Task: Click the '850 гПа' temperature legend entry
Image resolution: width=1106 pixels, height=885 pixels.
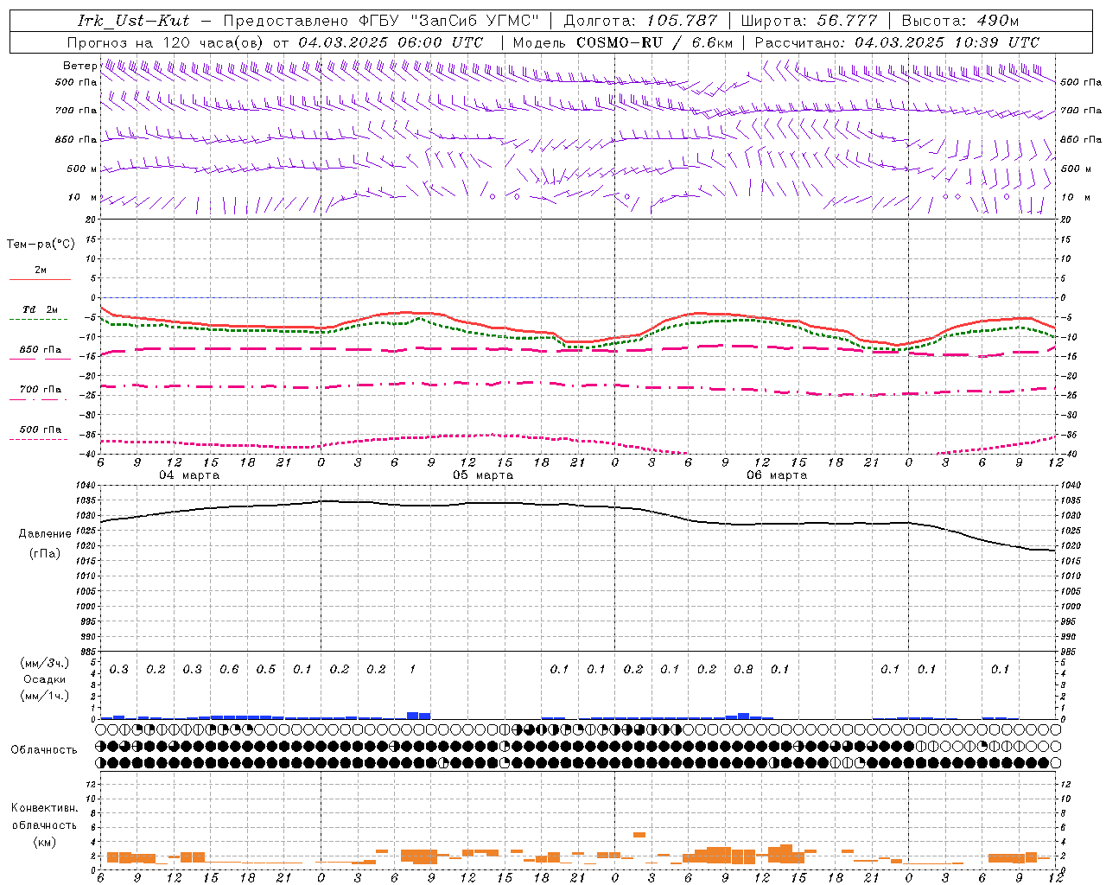Action: coord(41,350)
